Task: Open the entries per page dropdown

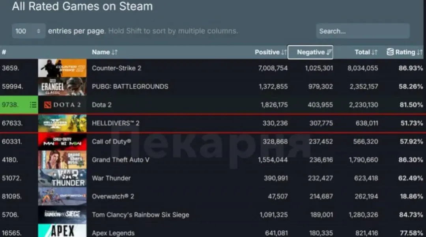Action: click(x=28, y=31)
